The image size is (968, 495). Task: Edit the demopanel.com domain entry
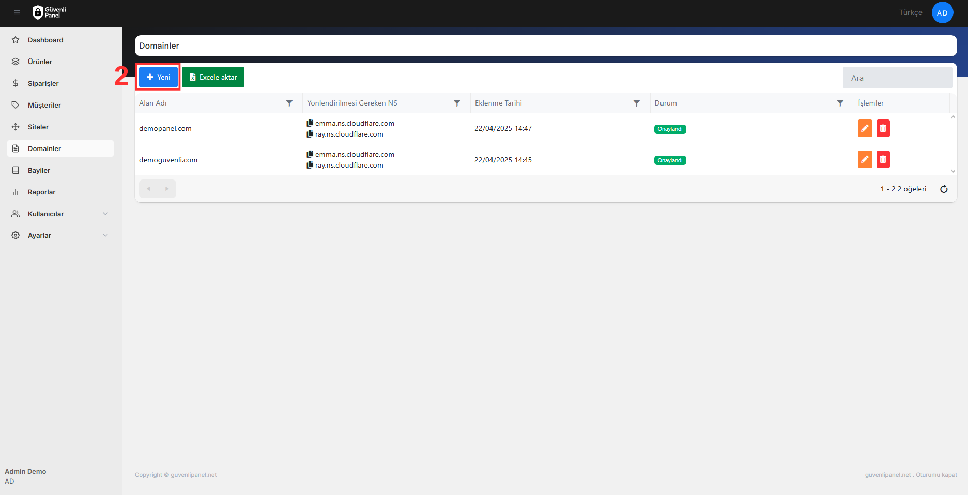[865, 128]
